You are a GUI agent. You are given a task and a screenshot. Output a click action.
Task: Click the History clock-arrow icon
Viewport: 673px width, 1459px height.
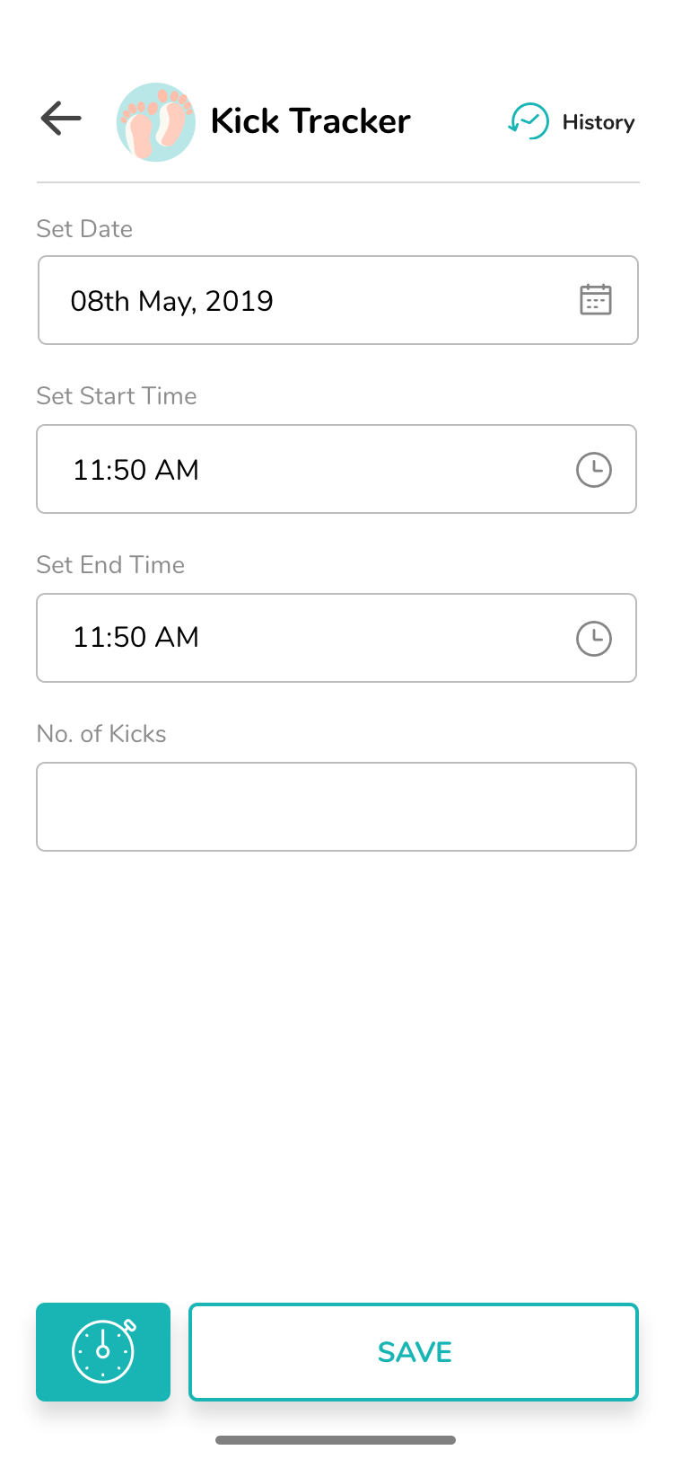click(529, 121)
